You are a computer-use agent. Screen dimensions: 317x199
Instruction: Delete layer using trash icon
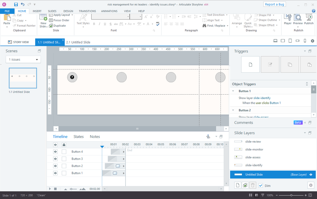(253, 185)
